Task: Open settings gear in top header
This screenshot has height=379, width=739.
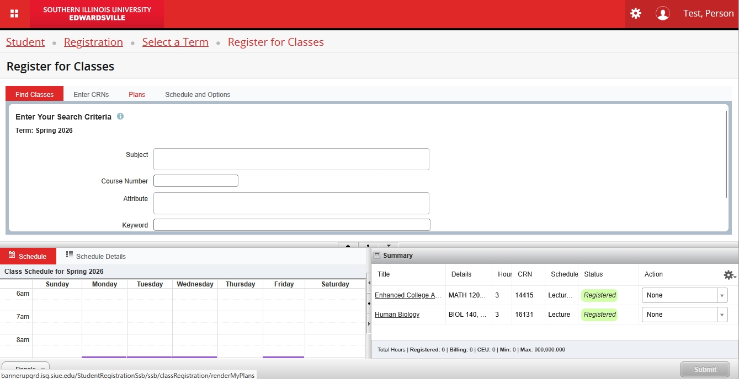Action: pyautogui.click(x=636, y=13)
